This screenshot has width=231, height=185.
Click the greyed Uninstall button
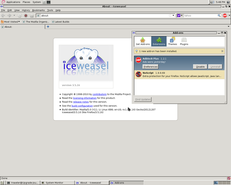215,67
